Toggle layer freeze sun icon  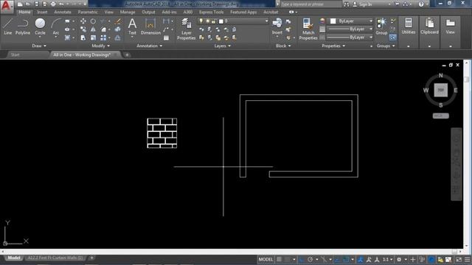(x=207, y=21)
